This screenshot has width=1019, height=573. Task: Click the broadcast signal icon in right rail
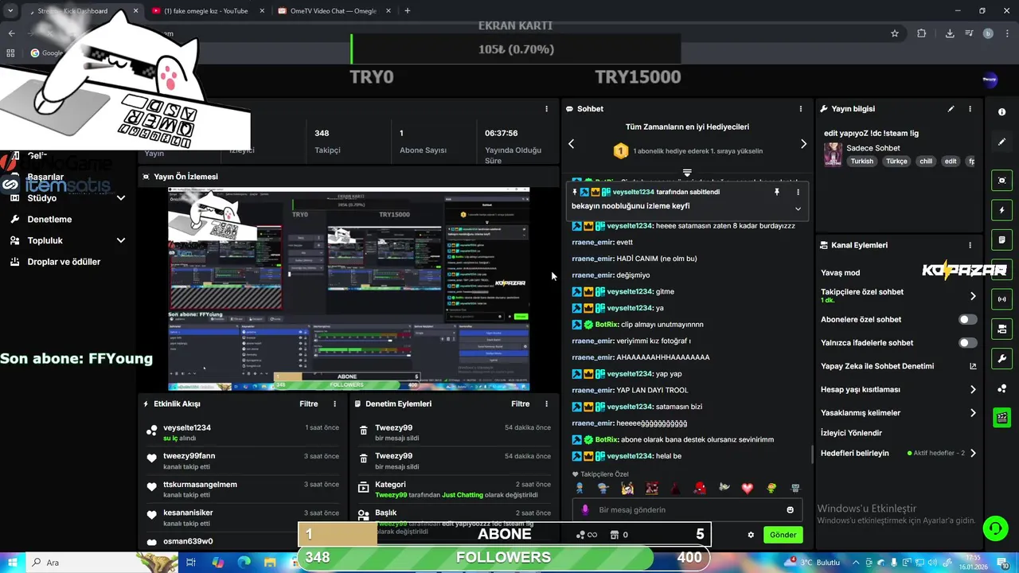coord(1001,299)
